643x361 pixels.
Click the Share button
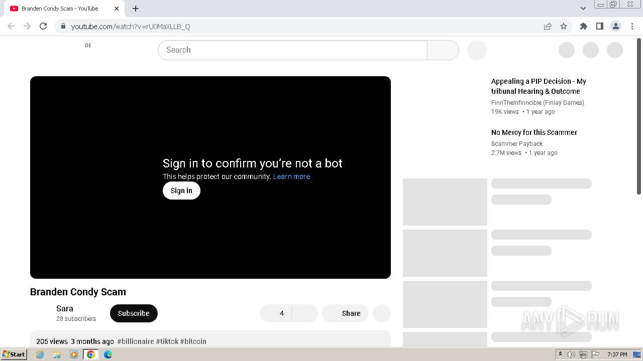(345, 313)
